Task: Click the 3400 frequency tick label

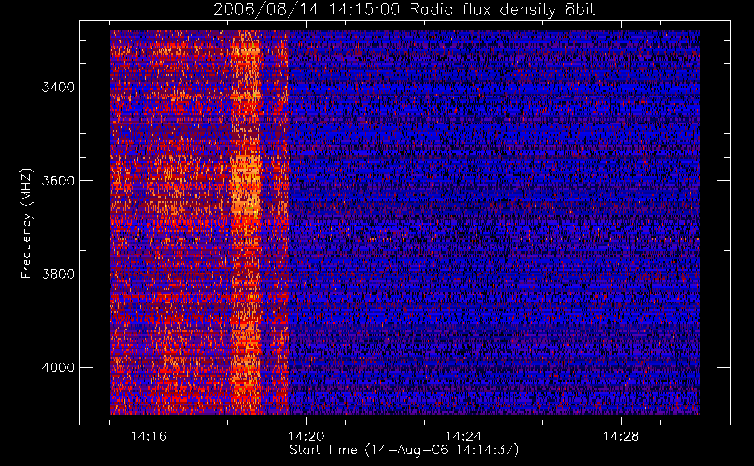Action: point(58,87)
